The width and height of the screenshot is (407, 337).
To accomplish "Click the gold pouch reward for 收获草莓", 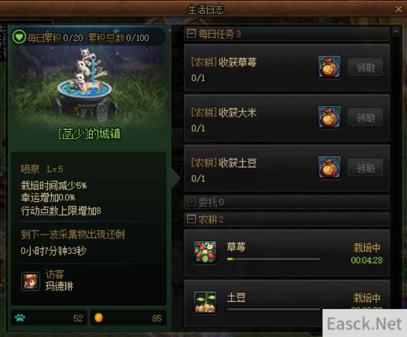I will (329, 67).
